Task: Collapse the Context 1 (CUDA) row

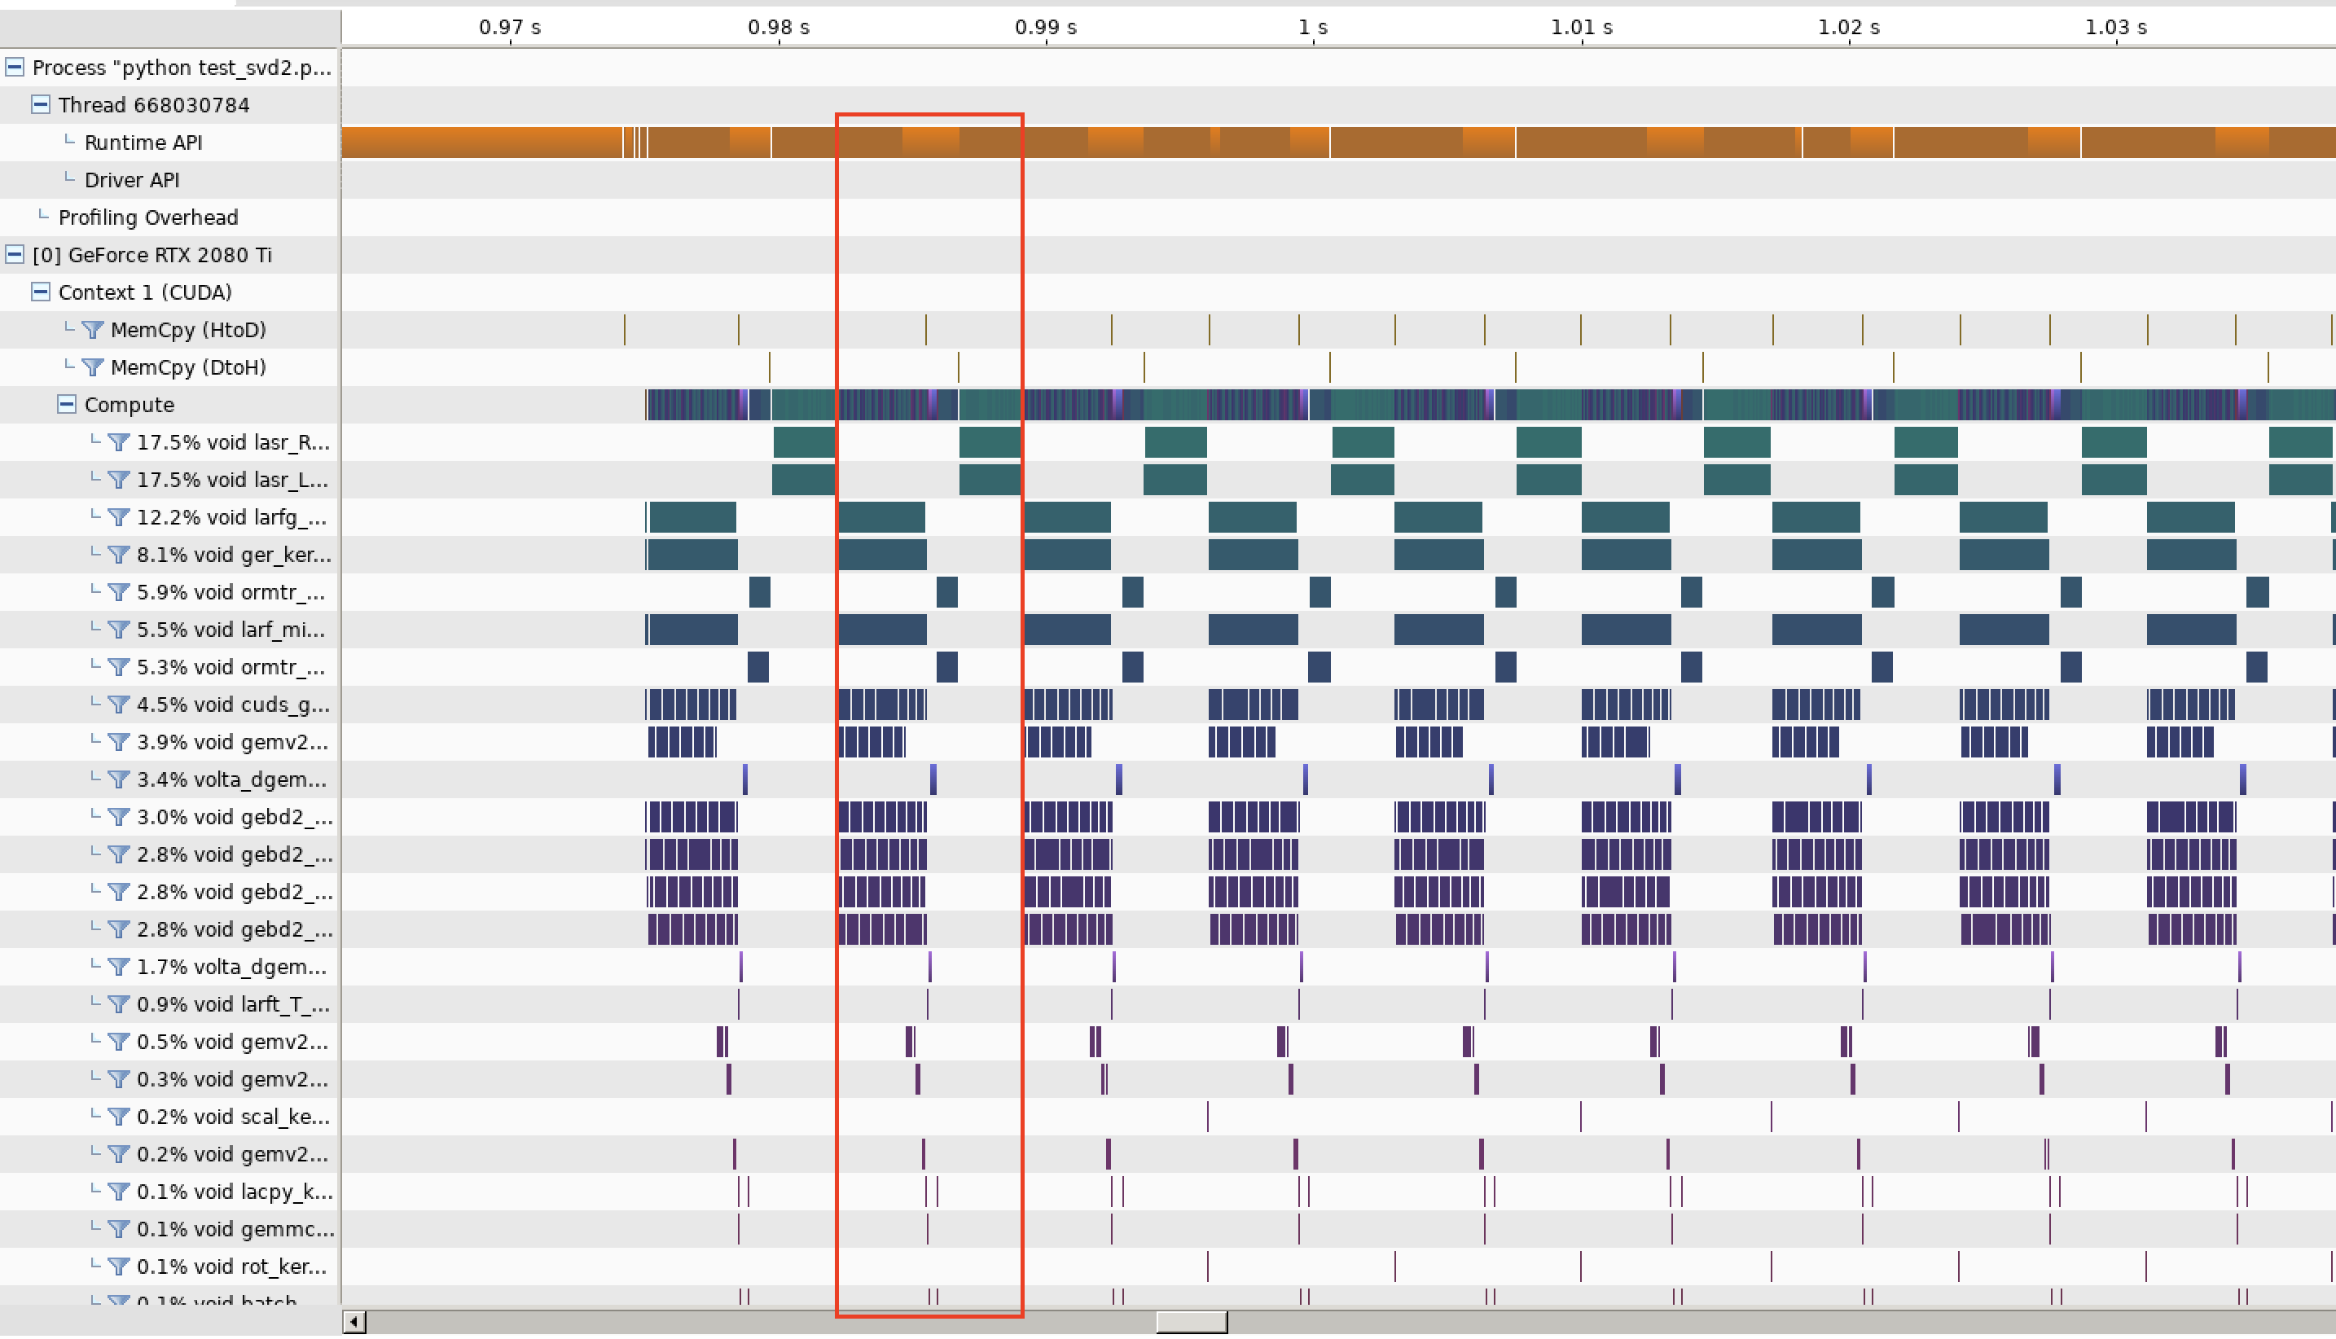Action: pyautogui.click(x=41, y=292)
